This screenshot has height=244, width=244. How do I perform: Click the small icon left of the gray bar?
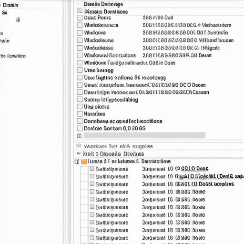[x=79, y=136]
